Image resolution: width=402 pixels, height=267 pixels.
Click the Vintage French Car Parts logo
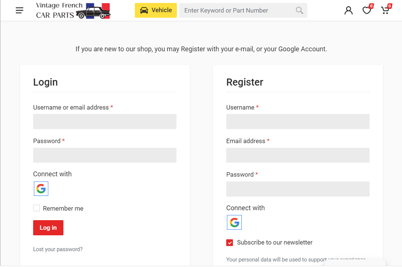[x=73, y=11]
